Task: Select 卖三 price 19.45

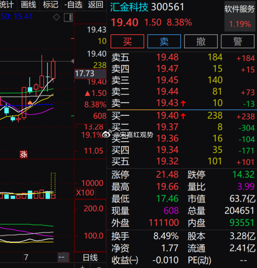Action: pos(167,80)
